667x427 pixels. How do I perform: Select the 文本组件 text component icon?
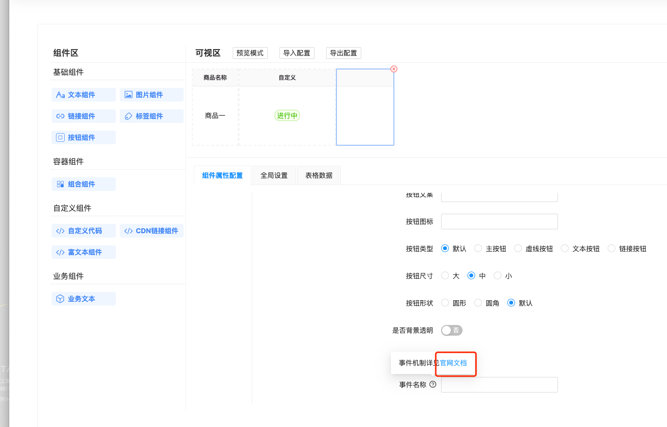tap(60, 95)
